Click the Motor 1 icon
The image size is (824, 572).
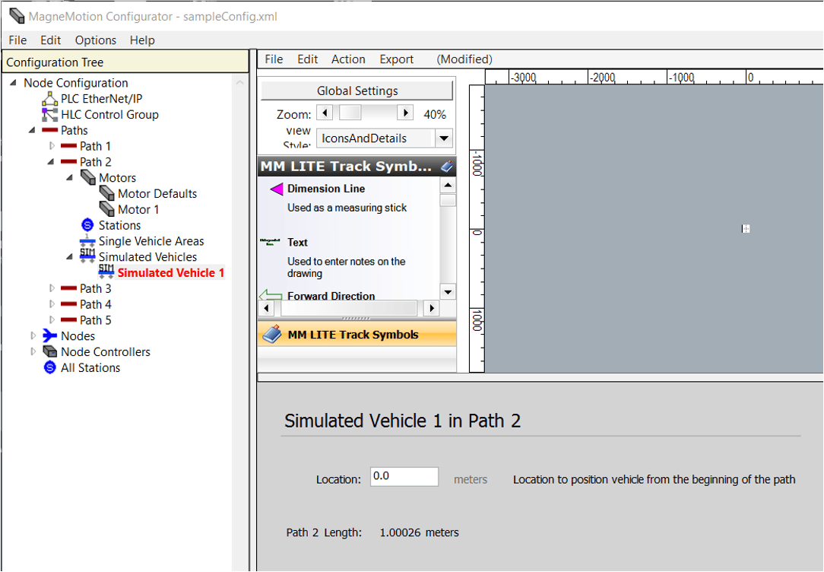(106, 209)
